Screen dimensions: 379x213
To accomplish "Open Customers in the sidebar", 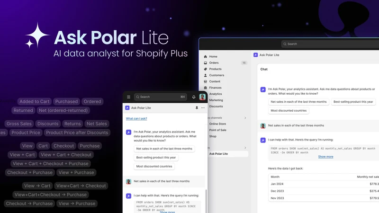I will point(217,75).
